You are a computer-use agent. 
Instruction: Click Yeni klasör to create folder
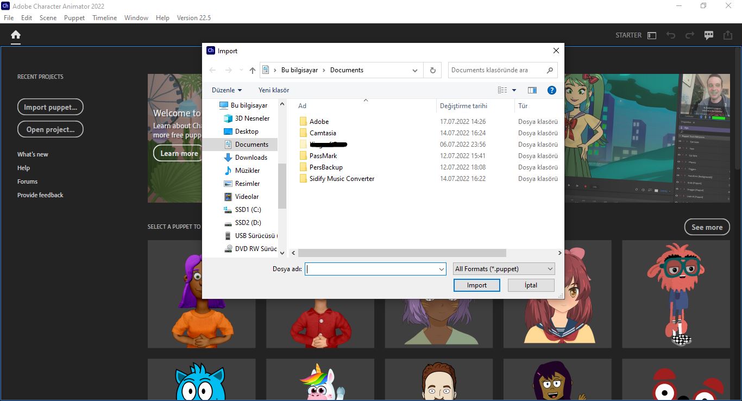tap(274, 90)
